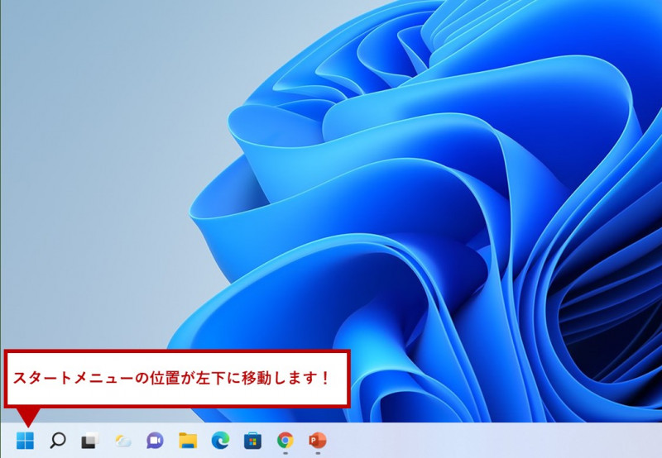Open Task View on the taskbar

click(x=89, y=441)
